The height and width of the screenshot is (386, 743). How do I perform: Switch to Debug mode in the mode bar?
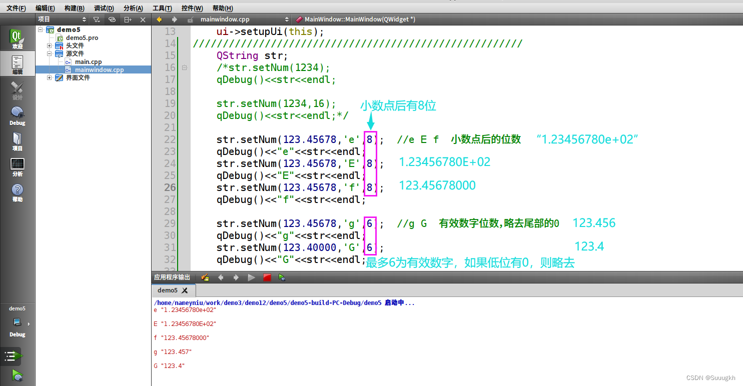pyautogui.click(x=18, y=115)
